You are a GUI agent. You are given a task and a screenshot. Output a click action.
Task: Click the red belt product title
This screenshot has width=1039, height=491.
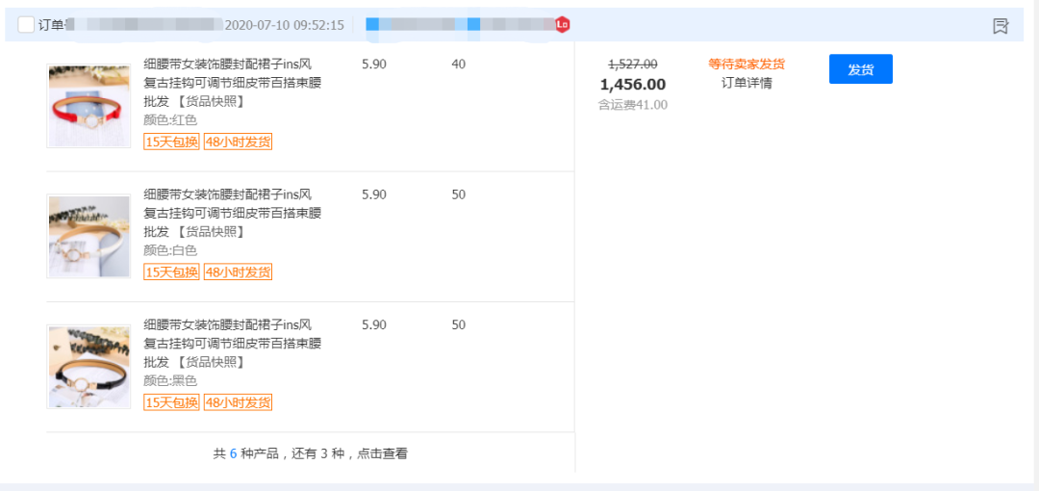pos(232,83)
